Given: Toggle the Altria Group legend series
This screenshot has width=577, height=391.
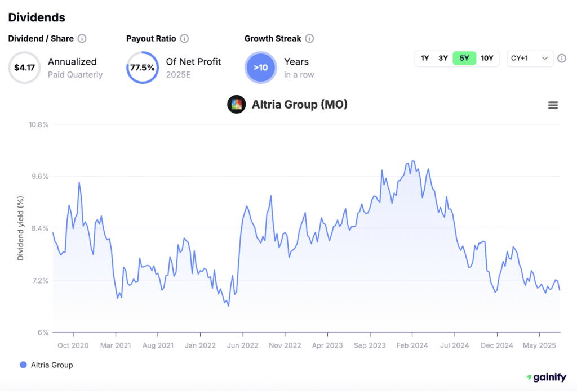Looking at the screenshot, I should click(46, 365).
